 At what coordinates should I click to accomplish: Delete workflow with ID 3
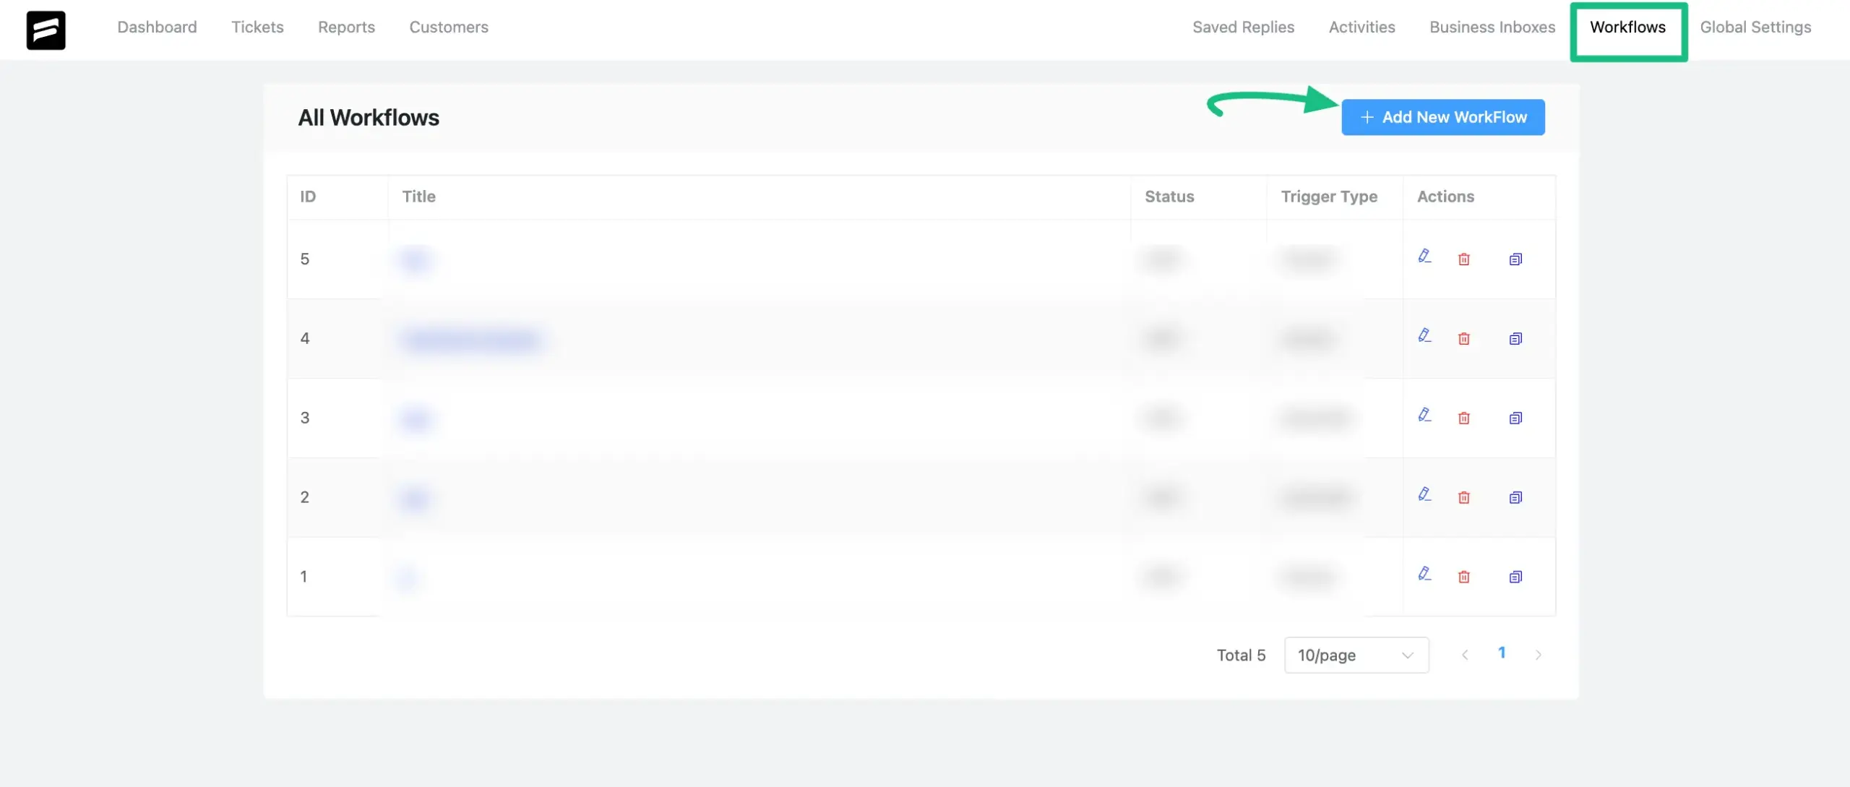coord(1463,418)
